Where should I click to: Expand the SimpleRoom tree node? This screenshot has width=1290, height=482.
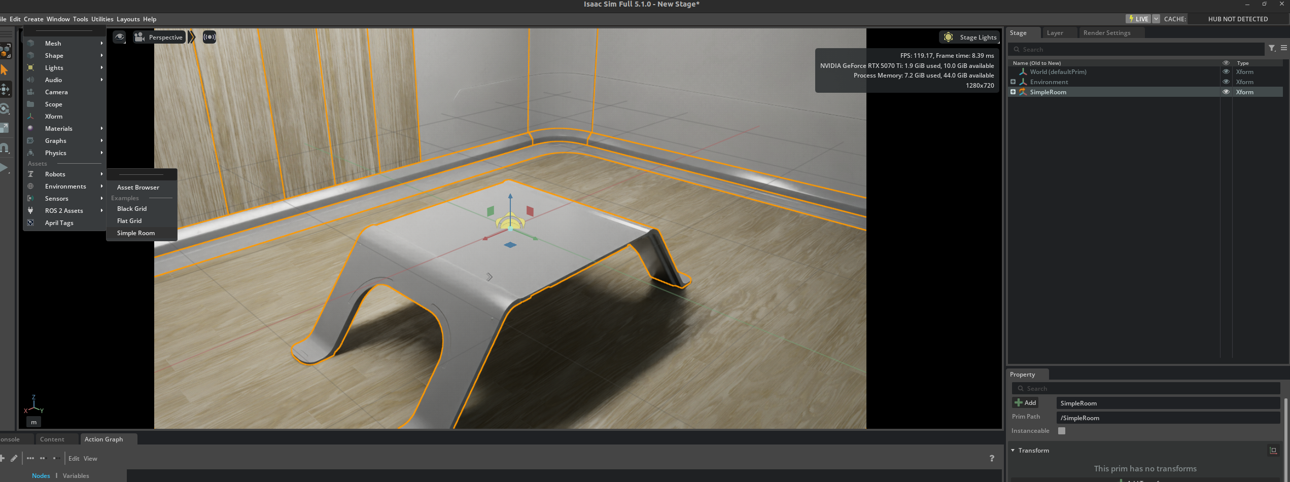pos(1013,92)
